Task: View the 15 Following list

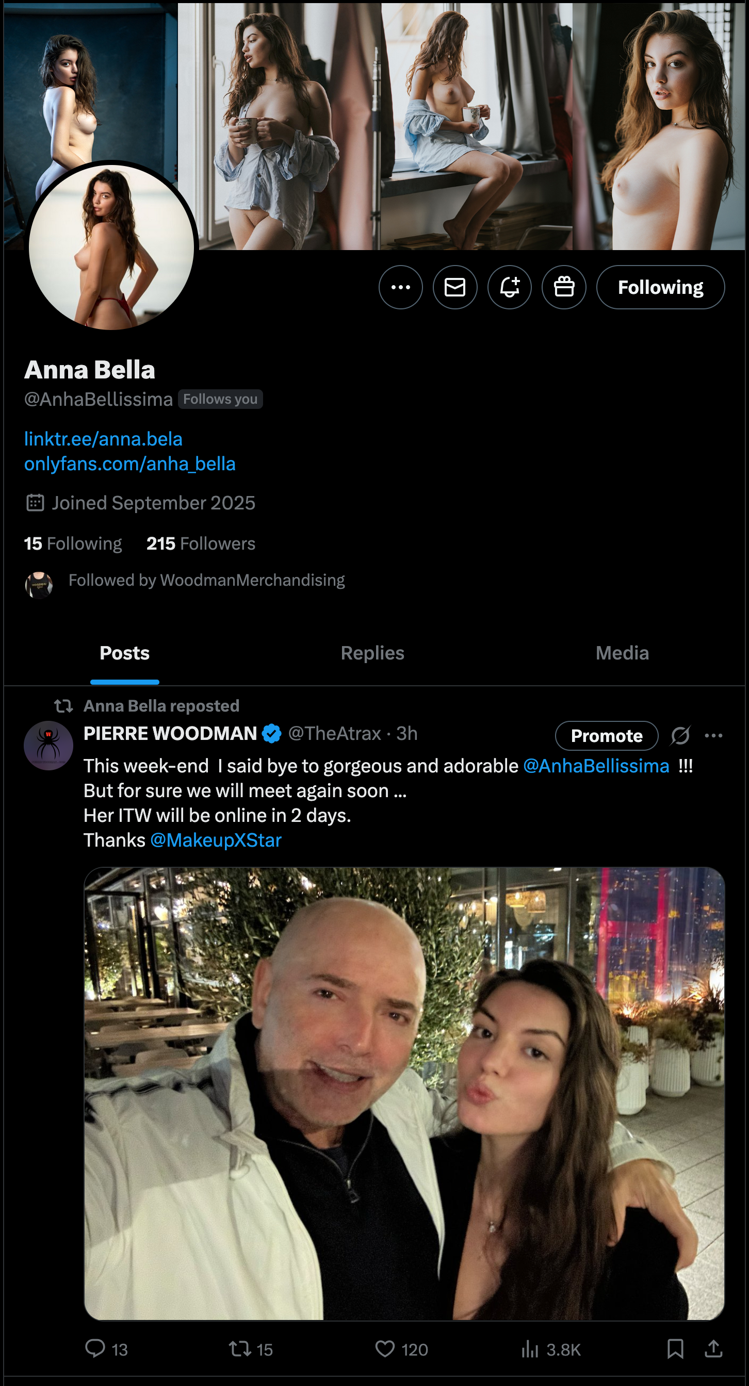Action: point(73,543)
